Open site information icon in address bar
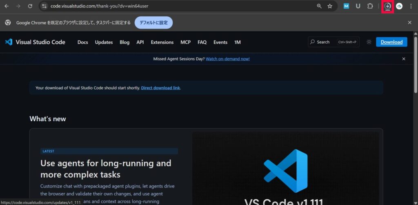Image resolution: width=418 pixels, height=205 pixels. click(x=44, y=6)
